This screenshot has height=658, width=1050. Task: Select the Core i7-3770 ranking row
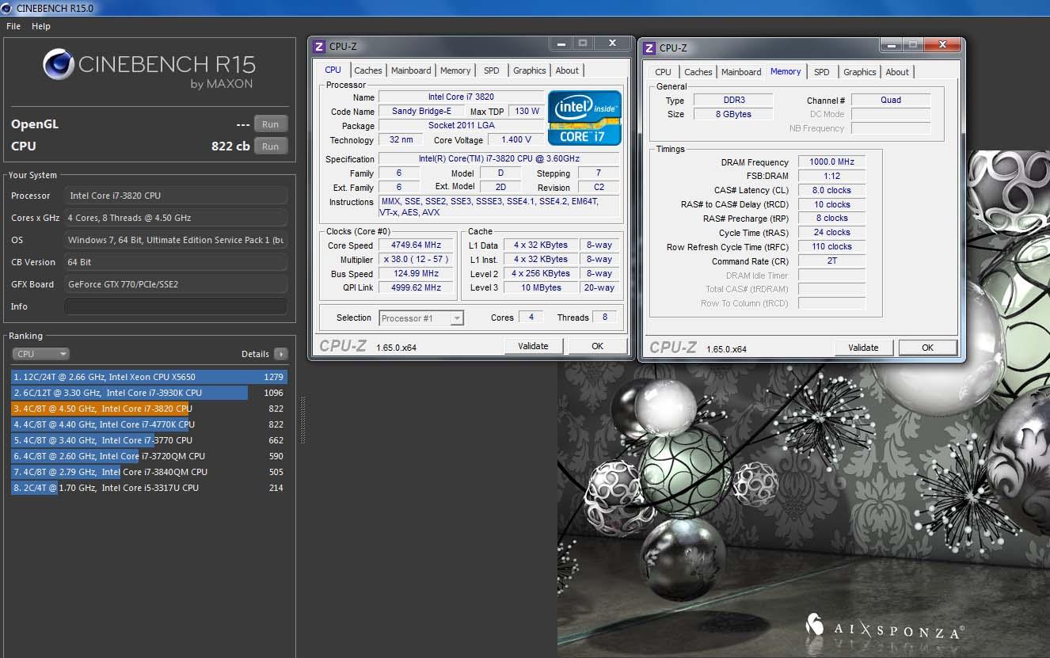(149, 440)
